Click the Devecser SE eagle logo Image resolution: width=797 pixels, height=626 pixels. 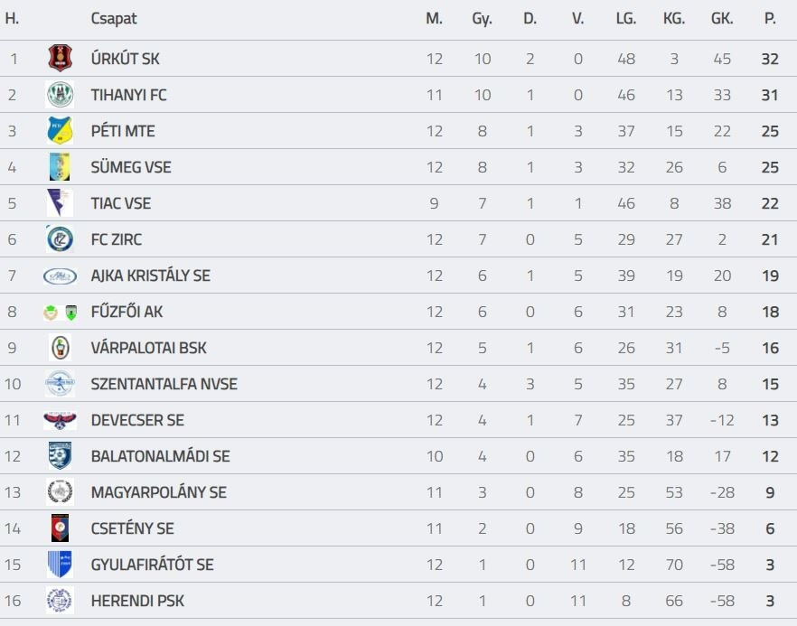click(60, 420)
